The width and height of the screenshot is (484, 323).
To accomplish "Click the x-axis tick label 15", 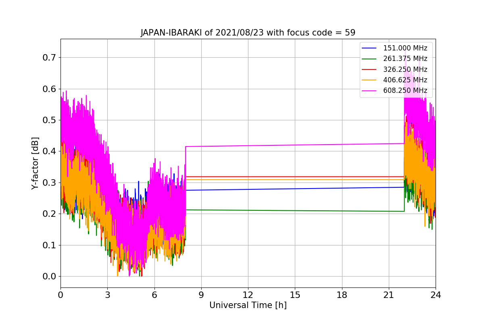I will click(x=295, y=295).
